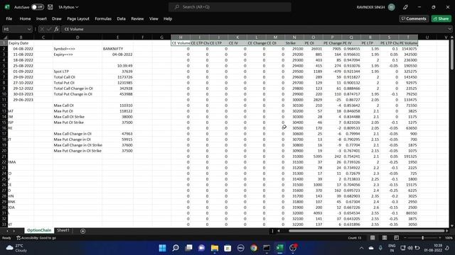Open the View tab
Screen dimensions: 455x255
(x=154, y=18)
